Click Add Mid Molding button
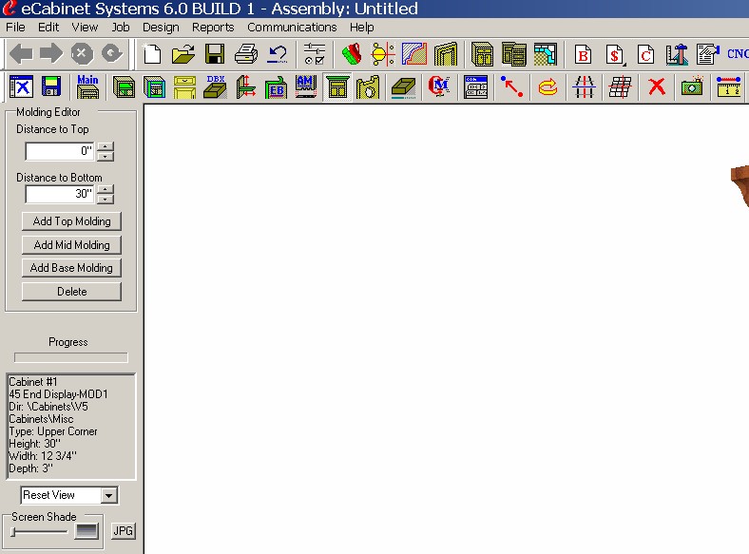The width and height of the screenshot is (749, 554). (x=71, y=245)
